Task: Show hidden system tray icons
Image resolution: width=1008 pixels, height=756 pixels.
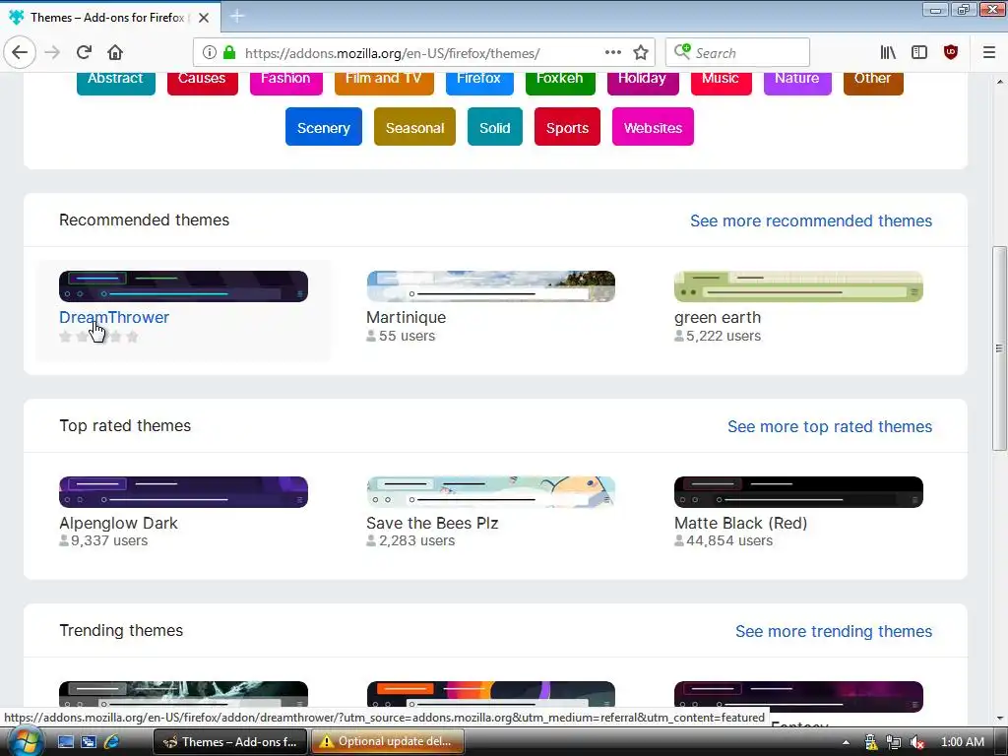Action: 846,742
